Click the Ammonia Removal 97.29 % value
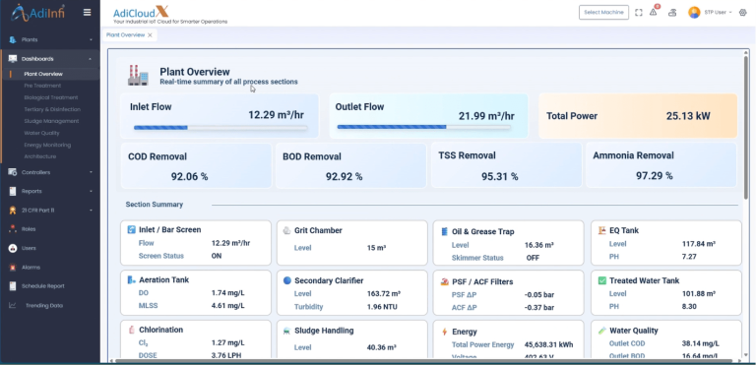 click(655, 176)
